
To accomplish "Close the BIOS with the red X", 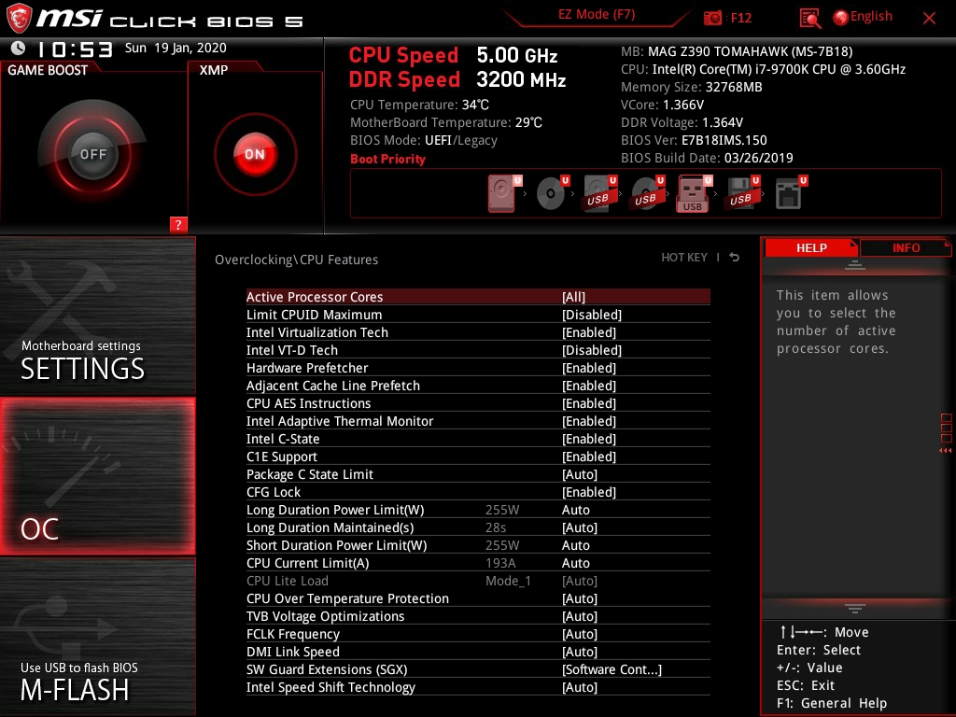I will [929, 18].
